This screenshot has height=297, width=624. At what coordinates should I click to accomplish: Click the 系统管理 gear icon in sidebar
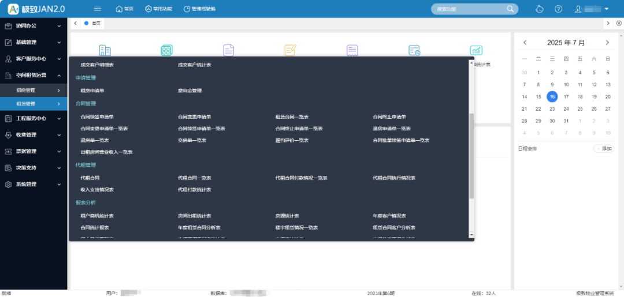[8, 185]
